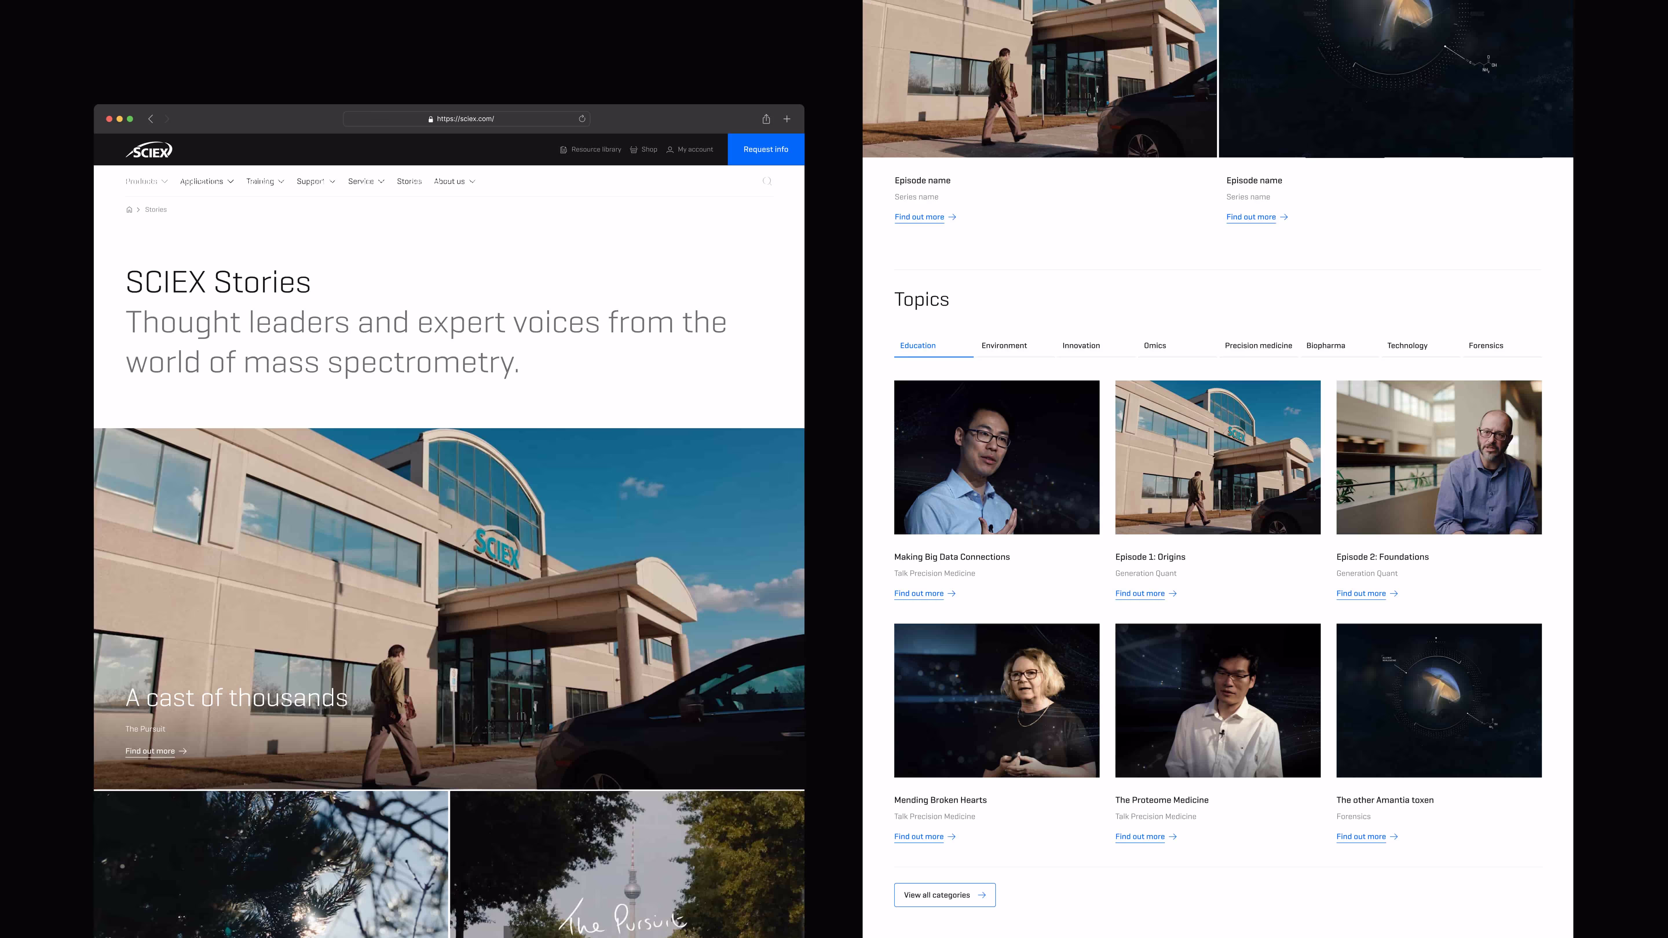Open Mending Broken Hearts thumbnail

coord(996,700)
